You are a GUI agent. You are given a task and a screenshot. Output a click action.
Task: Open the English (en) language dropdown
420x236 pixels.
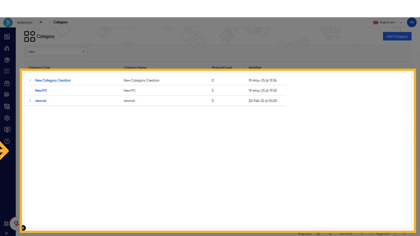388,23
